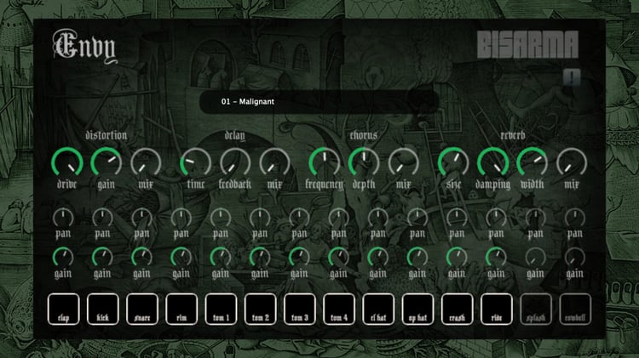Click the pan knob for clap
This screenshot has width=639, height=358.
coord(63,218)
